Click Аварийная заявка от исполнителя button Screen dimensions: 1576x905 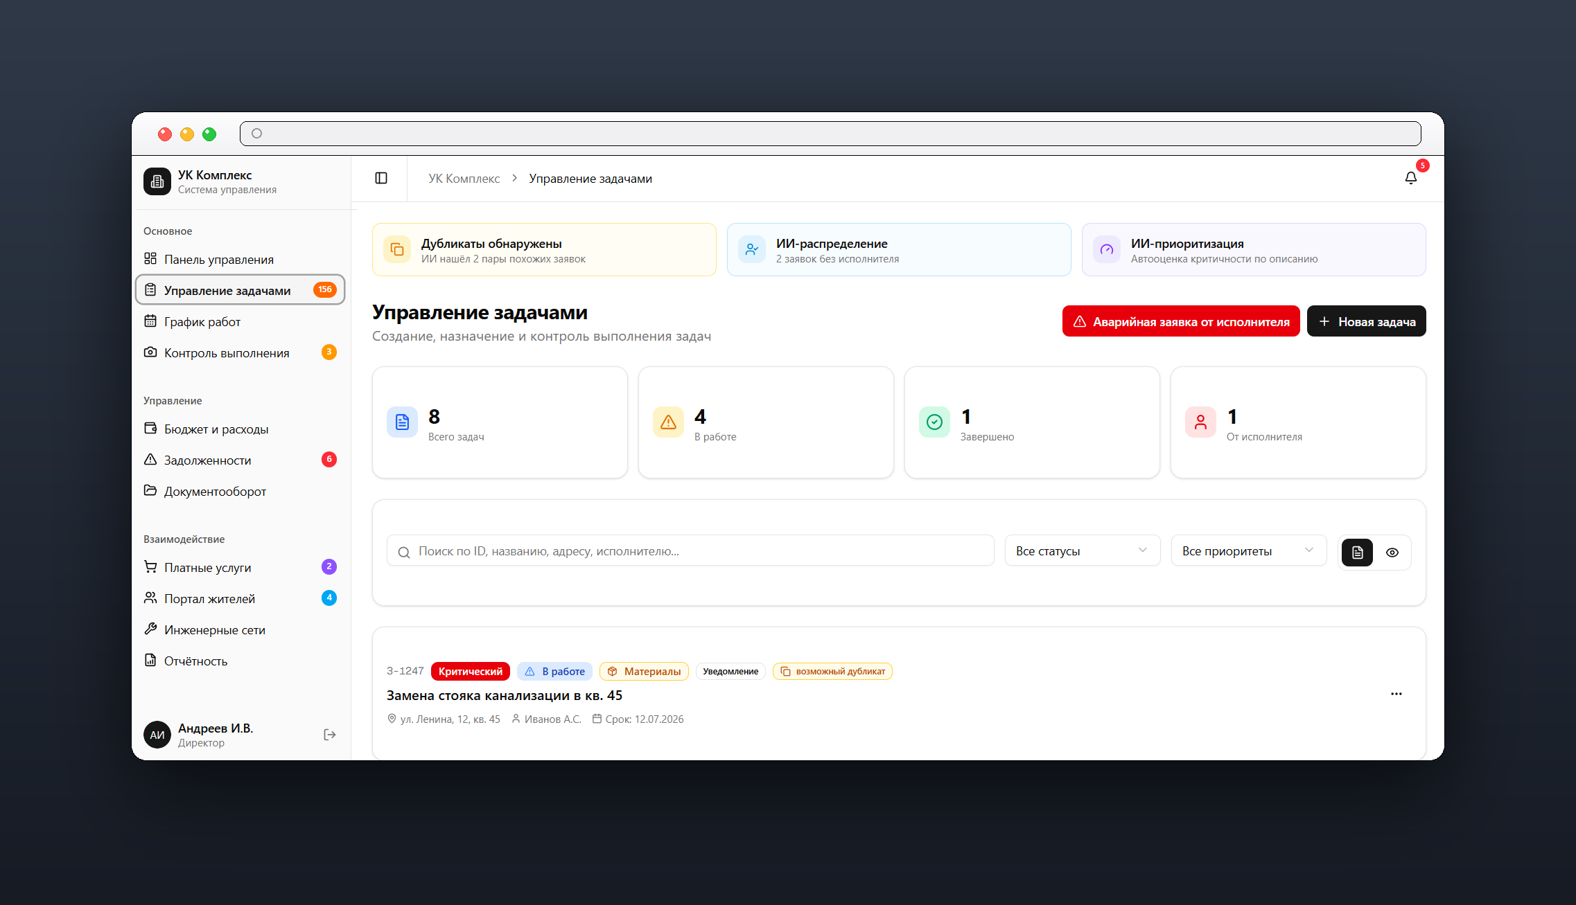tap(1180, 321)
